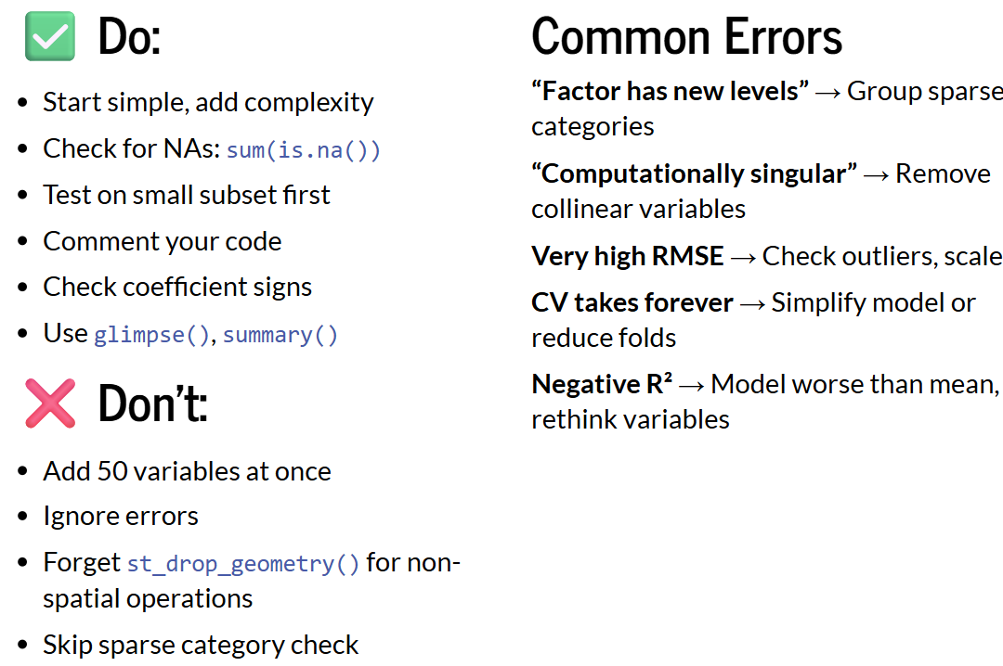Click the glimpse() inline code
Screen dimensions: 1003x666
tap(152, 335)
